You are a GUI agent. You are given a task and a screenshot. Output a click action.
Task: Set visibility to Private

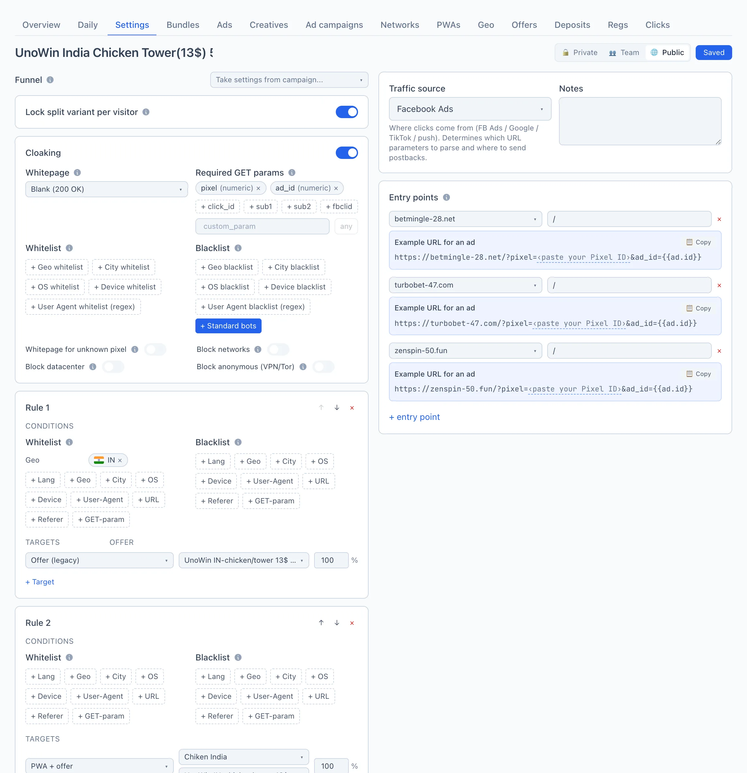[580, 53]
